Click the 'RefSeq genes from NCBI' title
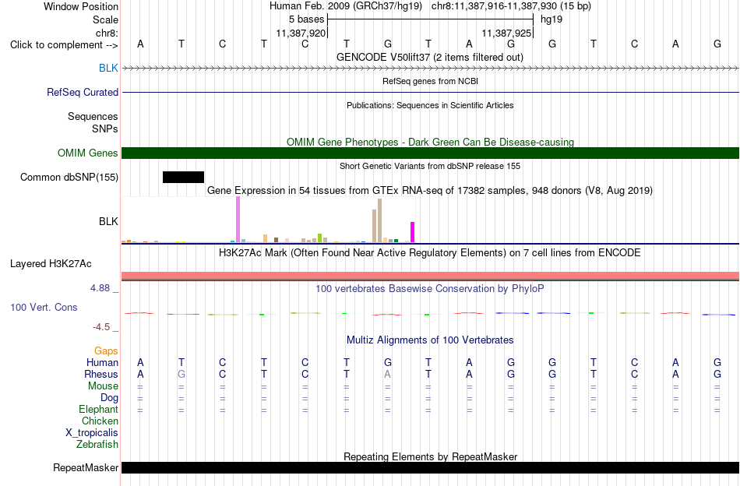Image resolution: width=740 pixels, height=486 pixels. pos(430,81)
